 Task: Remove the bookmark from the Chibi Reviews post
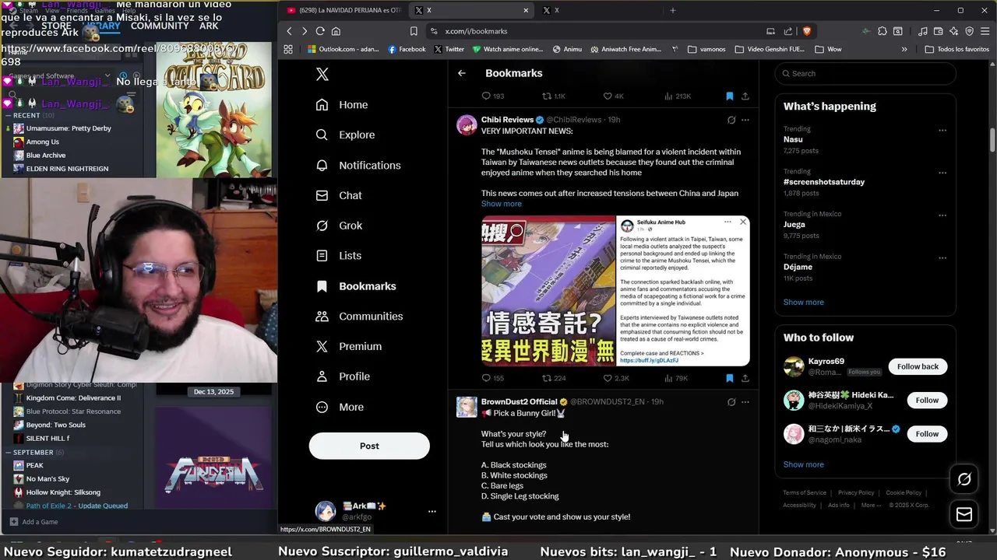[730, 378]
